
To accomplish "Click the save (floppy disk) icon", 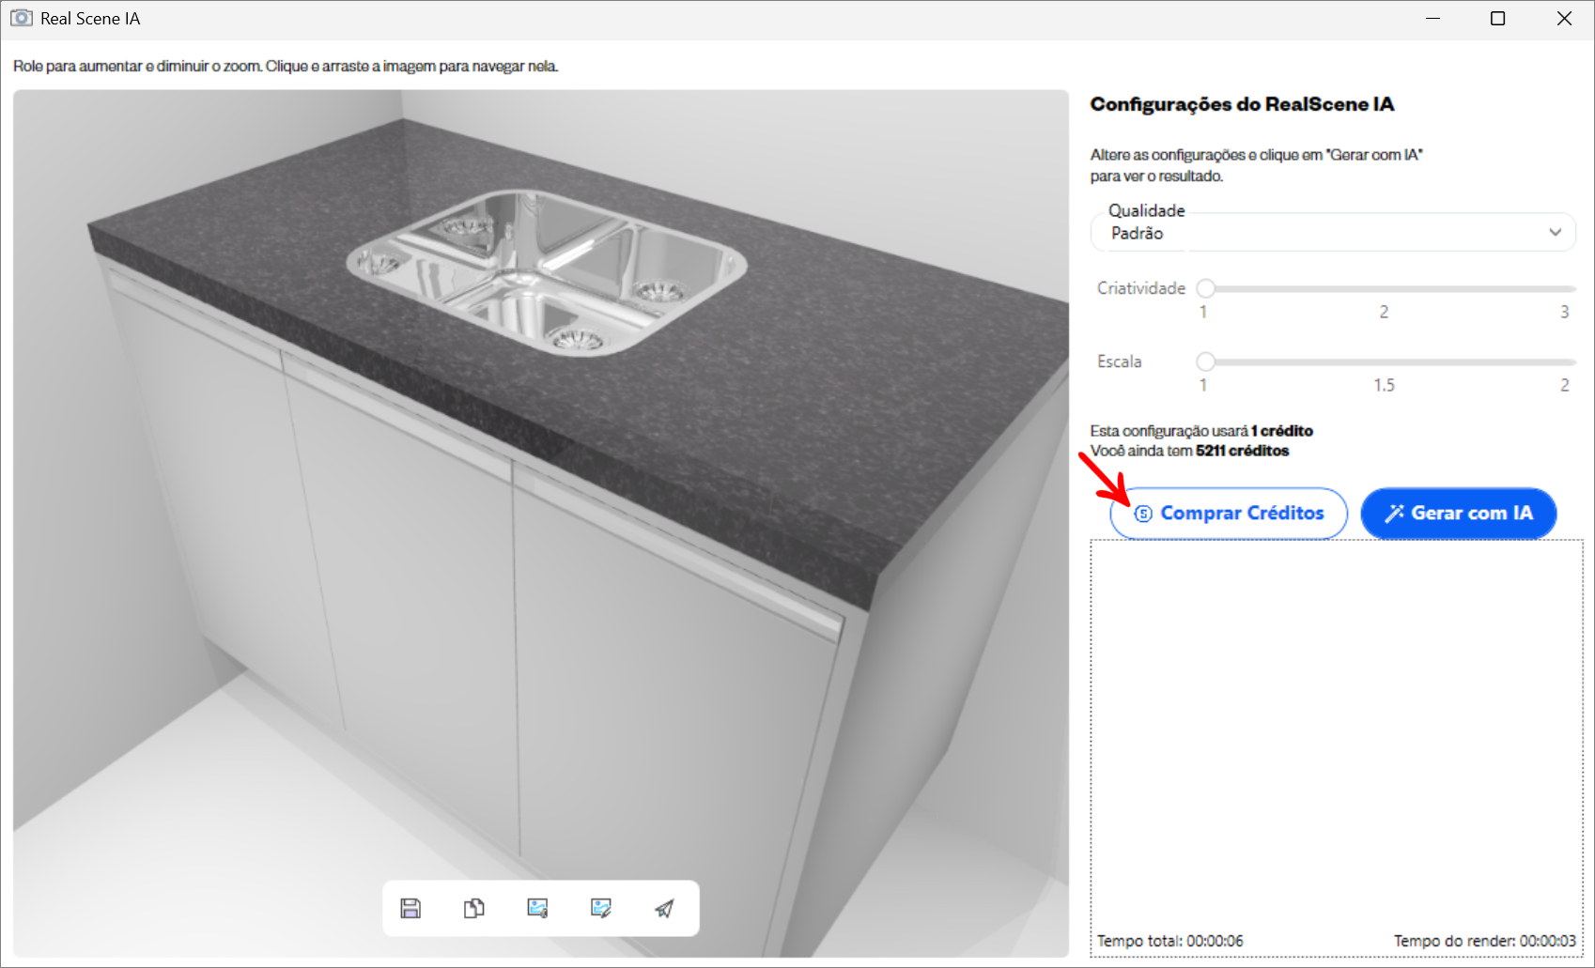I will pos(410,908).
